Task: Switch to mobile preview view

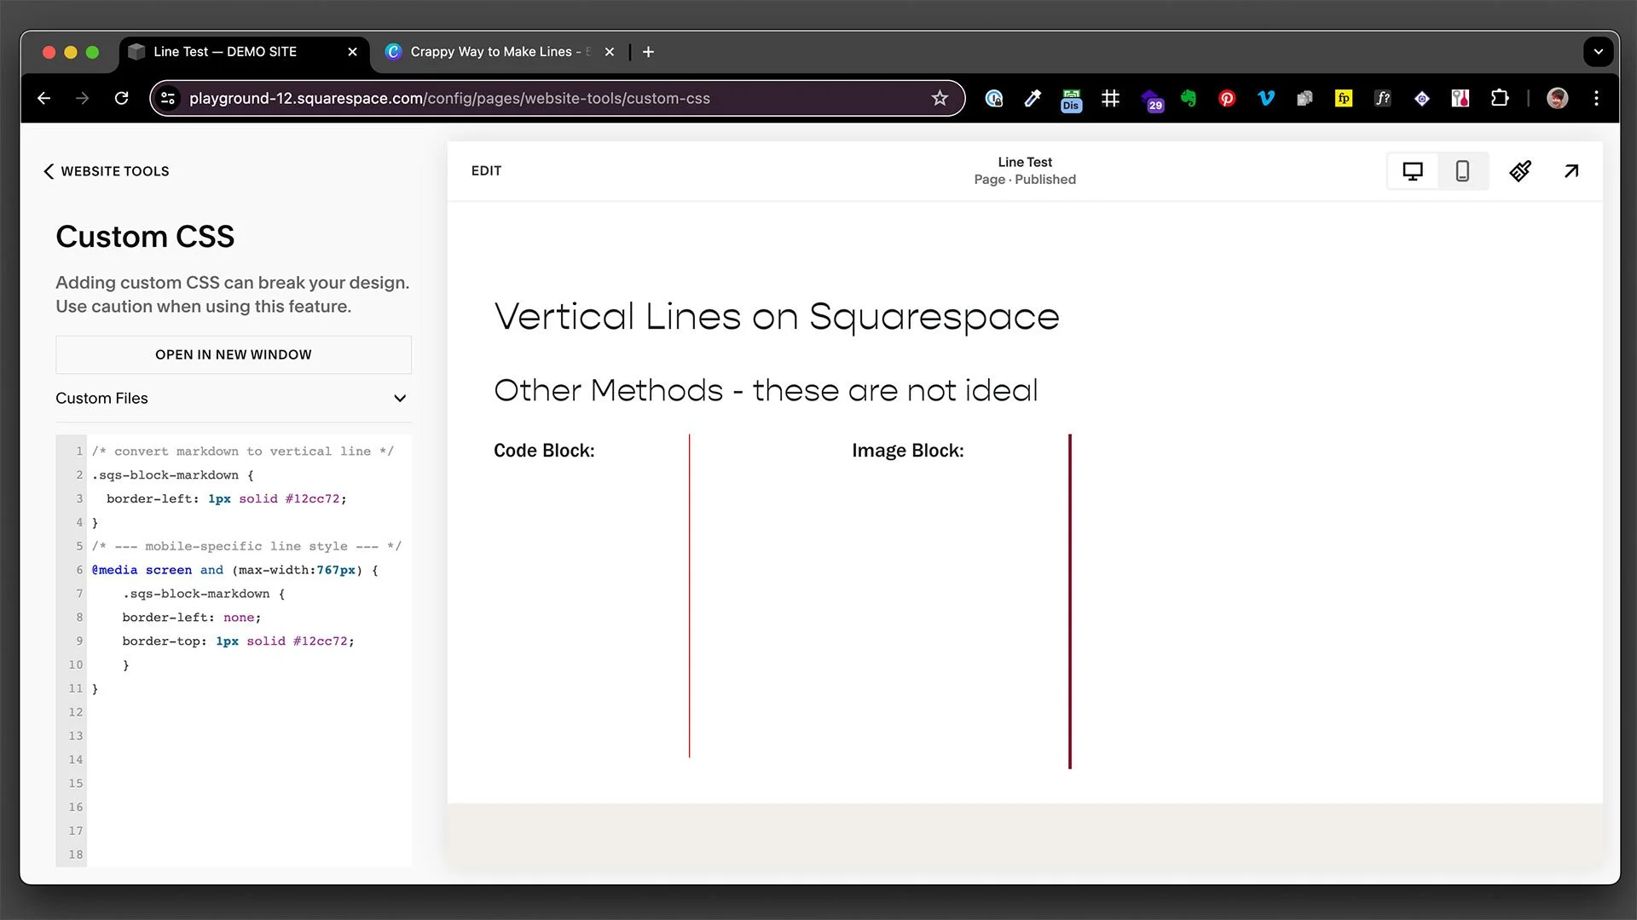Action: (x=1462, y=171)
